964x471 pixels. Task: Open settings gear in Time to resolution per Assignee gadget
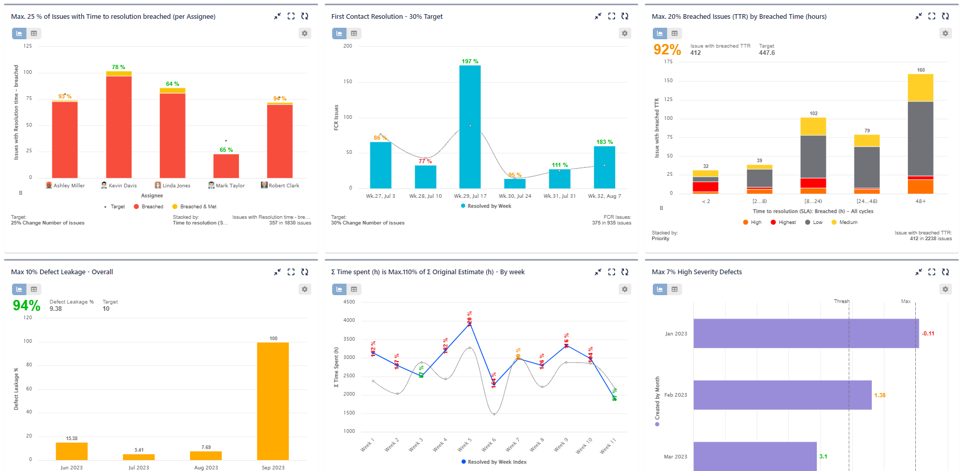pos(304,33)
